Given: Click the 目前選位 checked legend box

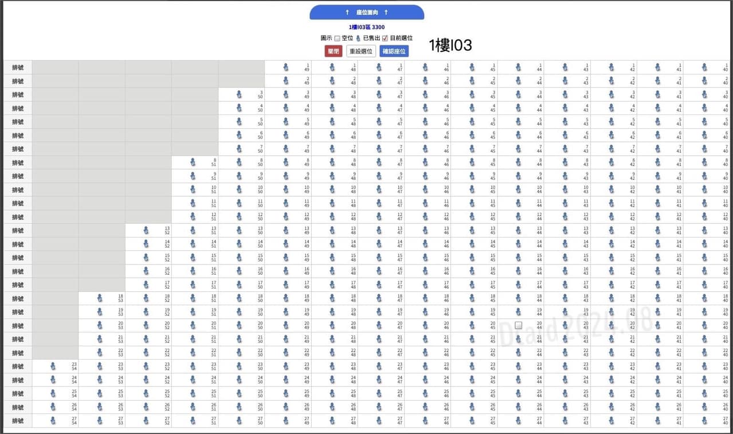Looking at the screenshot, I should pyautogui.click(x=385, y=38).
